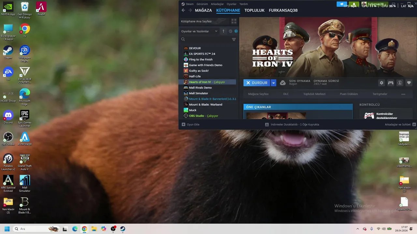
Task: Open Puan Dükkânı link
Action: click(349, 94)
